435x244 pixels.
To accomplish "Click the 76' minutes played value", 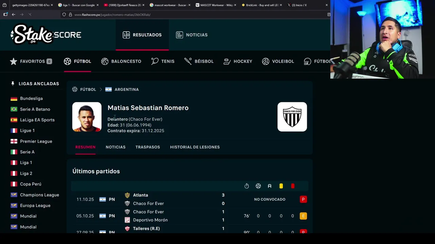I will pos(247,216).
